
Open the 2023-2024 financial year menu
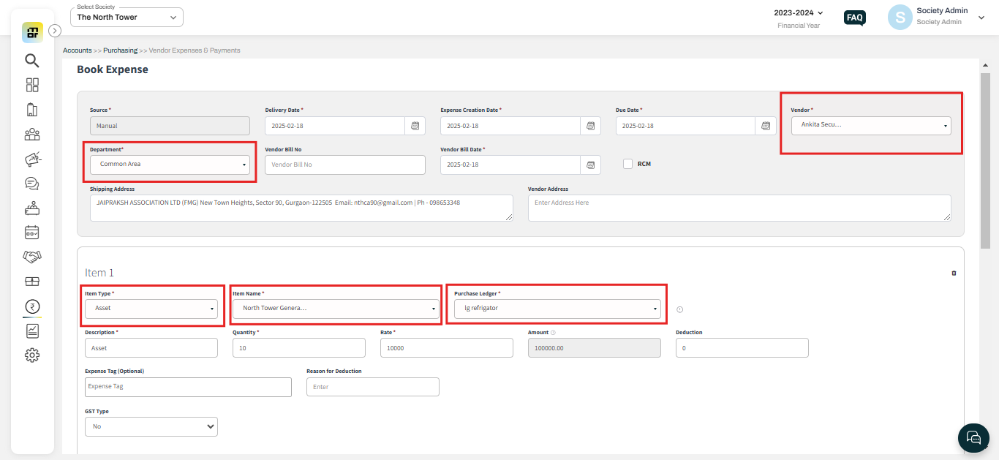click(799, 12)
